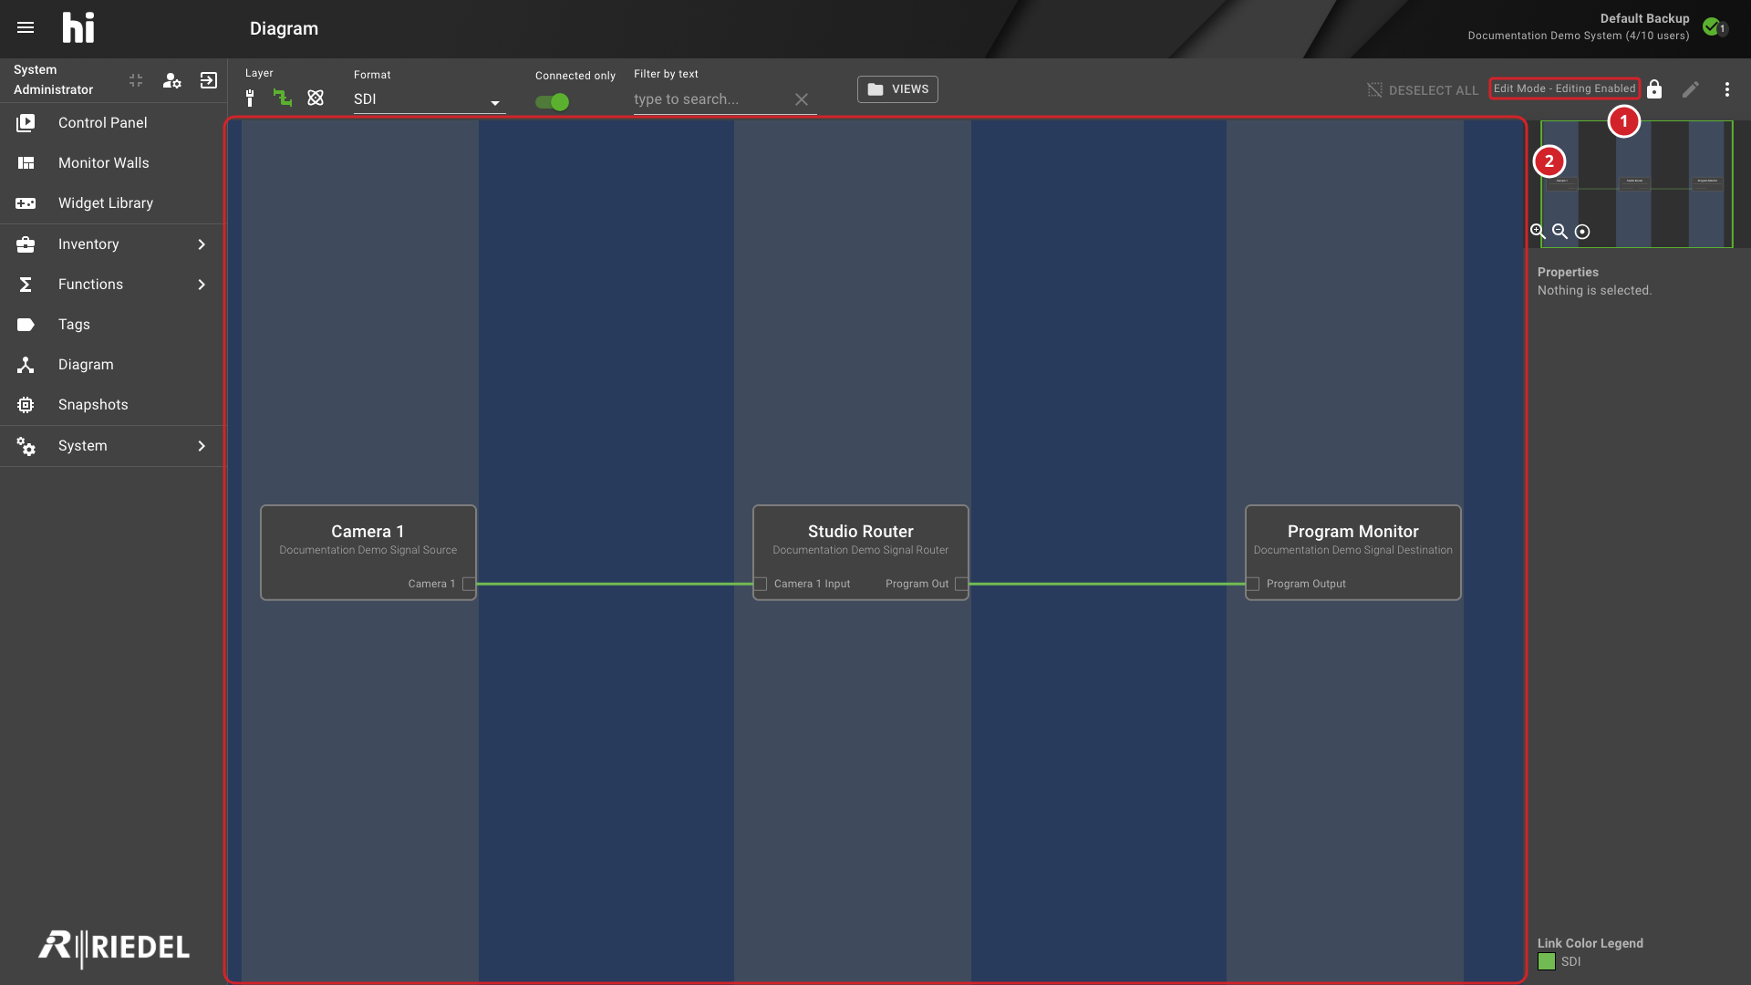Open the three-dot more options menu

1727,89
